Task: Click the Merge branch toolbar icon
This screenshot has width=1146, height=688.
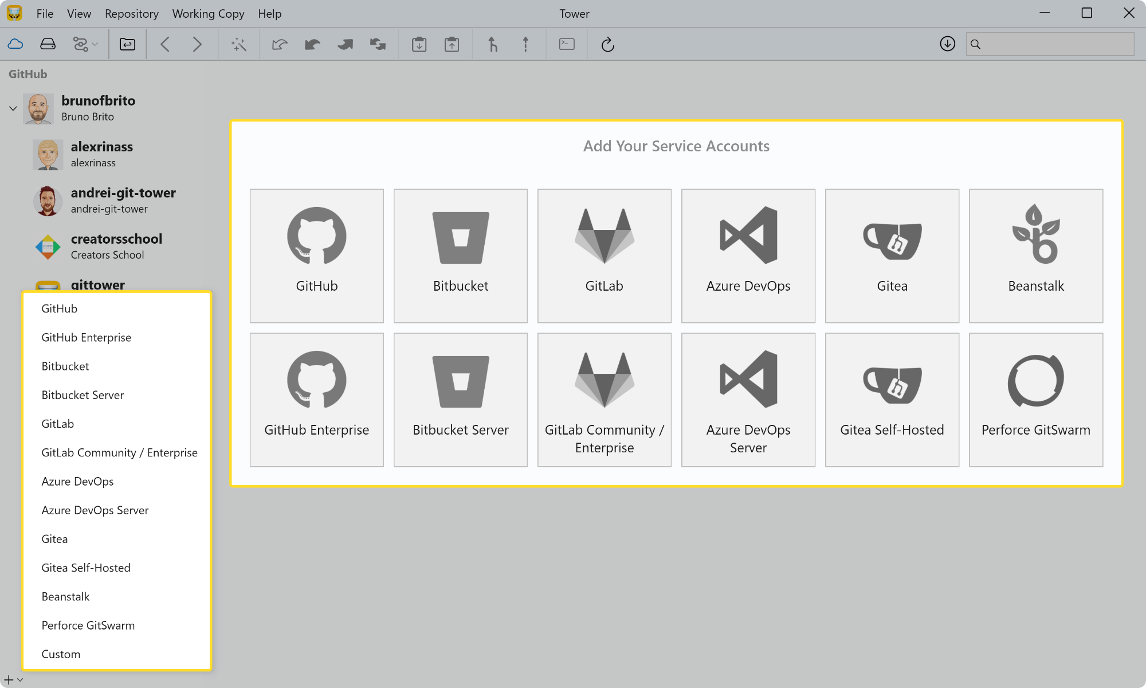Action: click(x=493, y=44)
